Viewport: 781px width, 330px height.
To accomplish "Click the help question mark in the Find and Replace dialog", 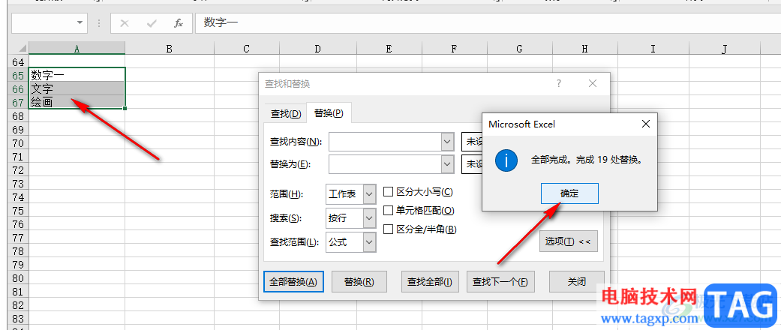I will click(x=559, y=83).
